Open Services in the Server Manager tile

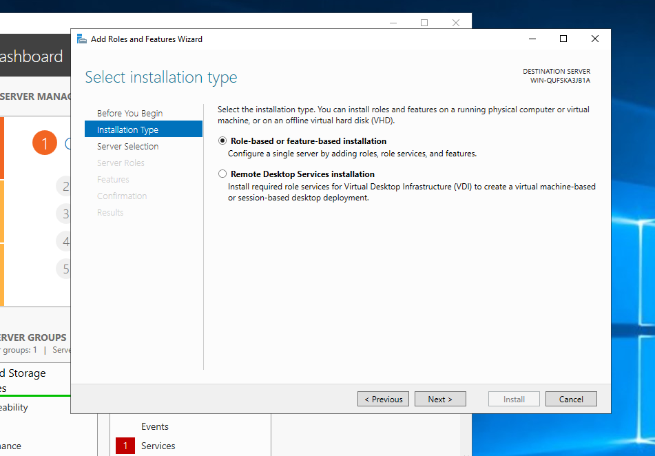point(158,446)
